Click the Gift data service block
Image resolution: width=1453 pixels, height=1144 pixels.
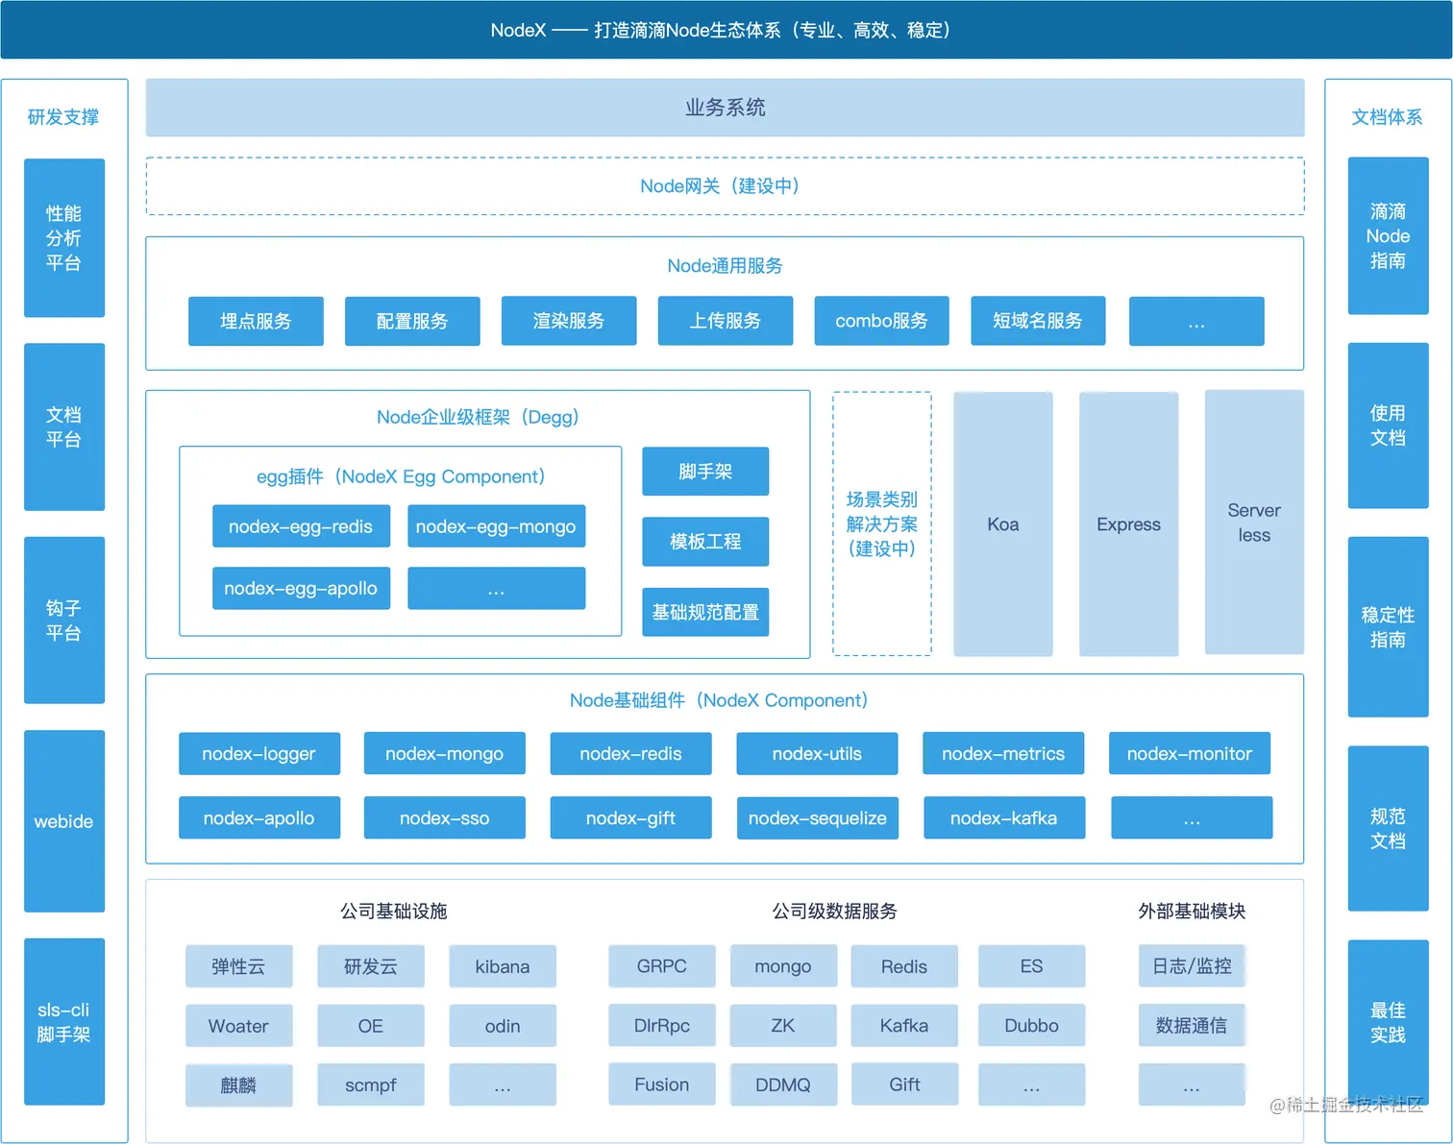point(904,1084)
